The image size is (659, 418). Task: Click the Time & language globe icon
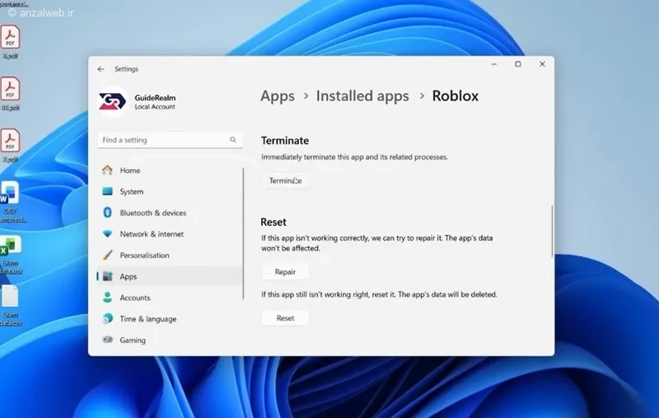108,318
